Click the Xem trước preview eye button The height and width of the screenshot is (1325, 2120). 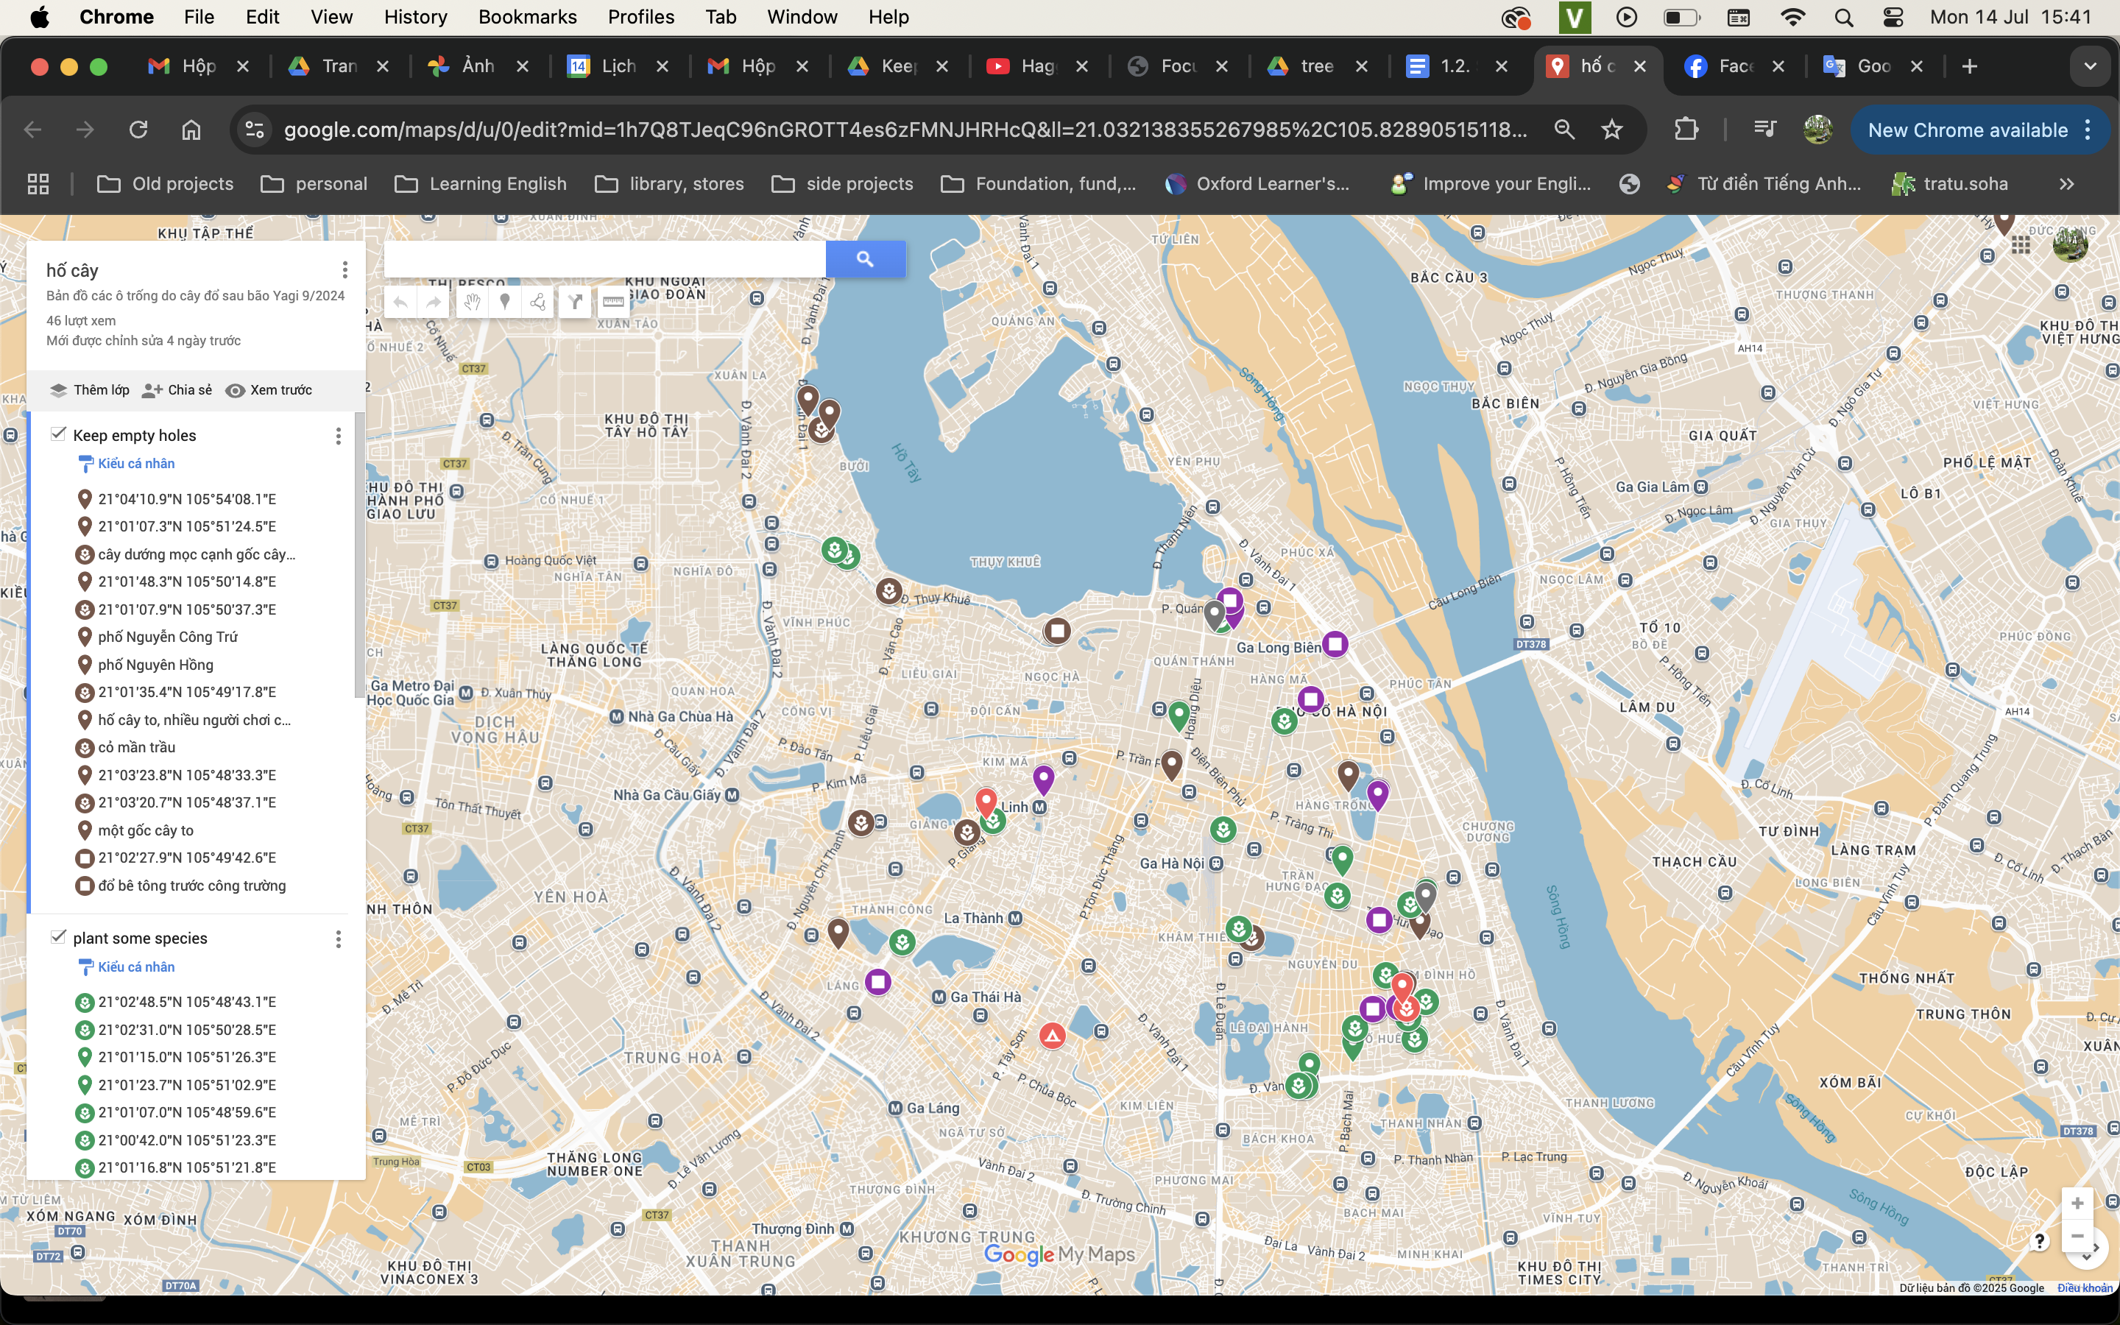[268, 390]
